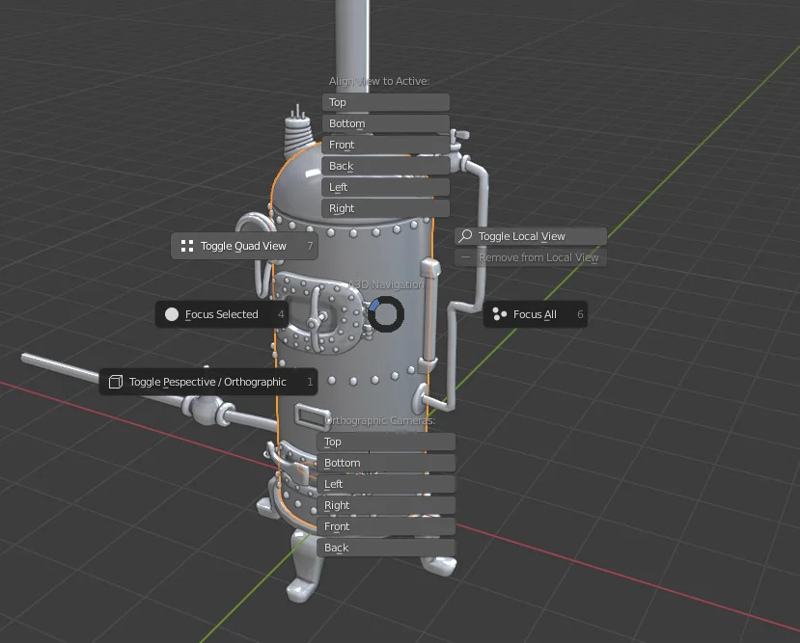This screenshot has width=800, height=643.
Task: Align view to active Top
Action: 385,102
